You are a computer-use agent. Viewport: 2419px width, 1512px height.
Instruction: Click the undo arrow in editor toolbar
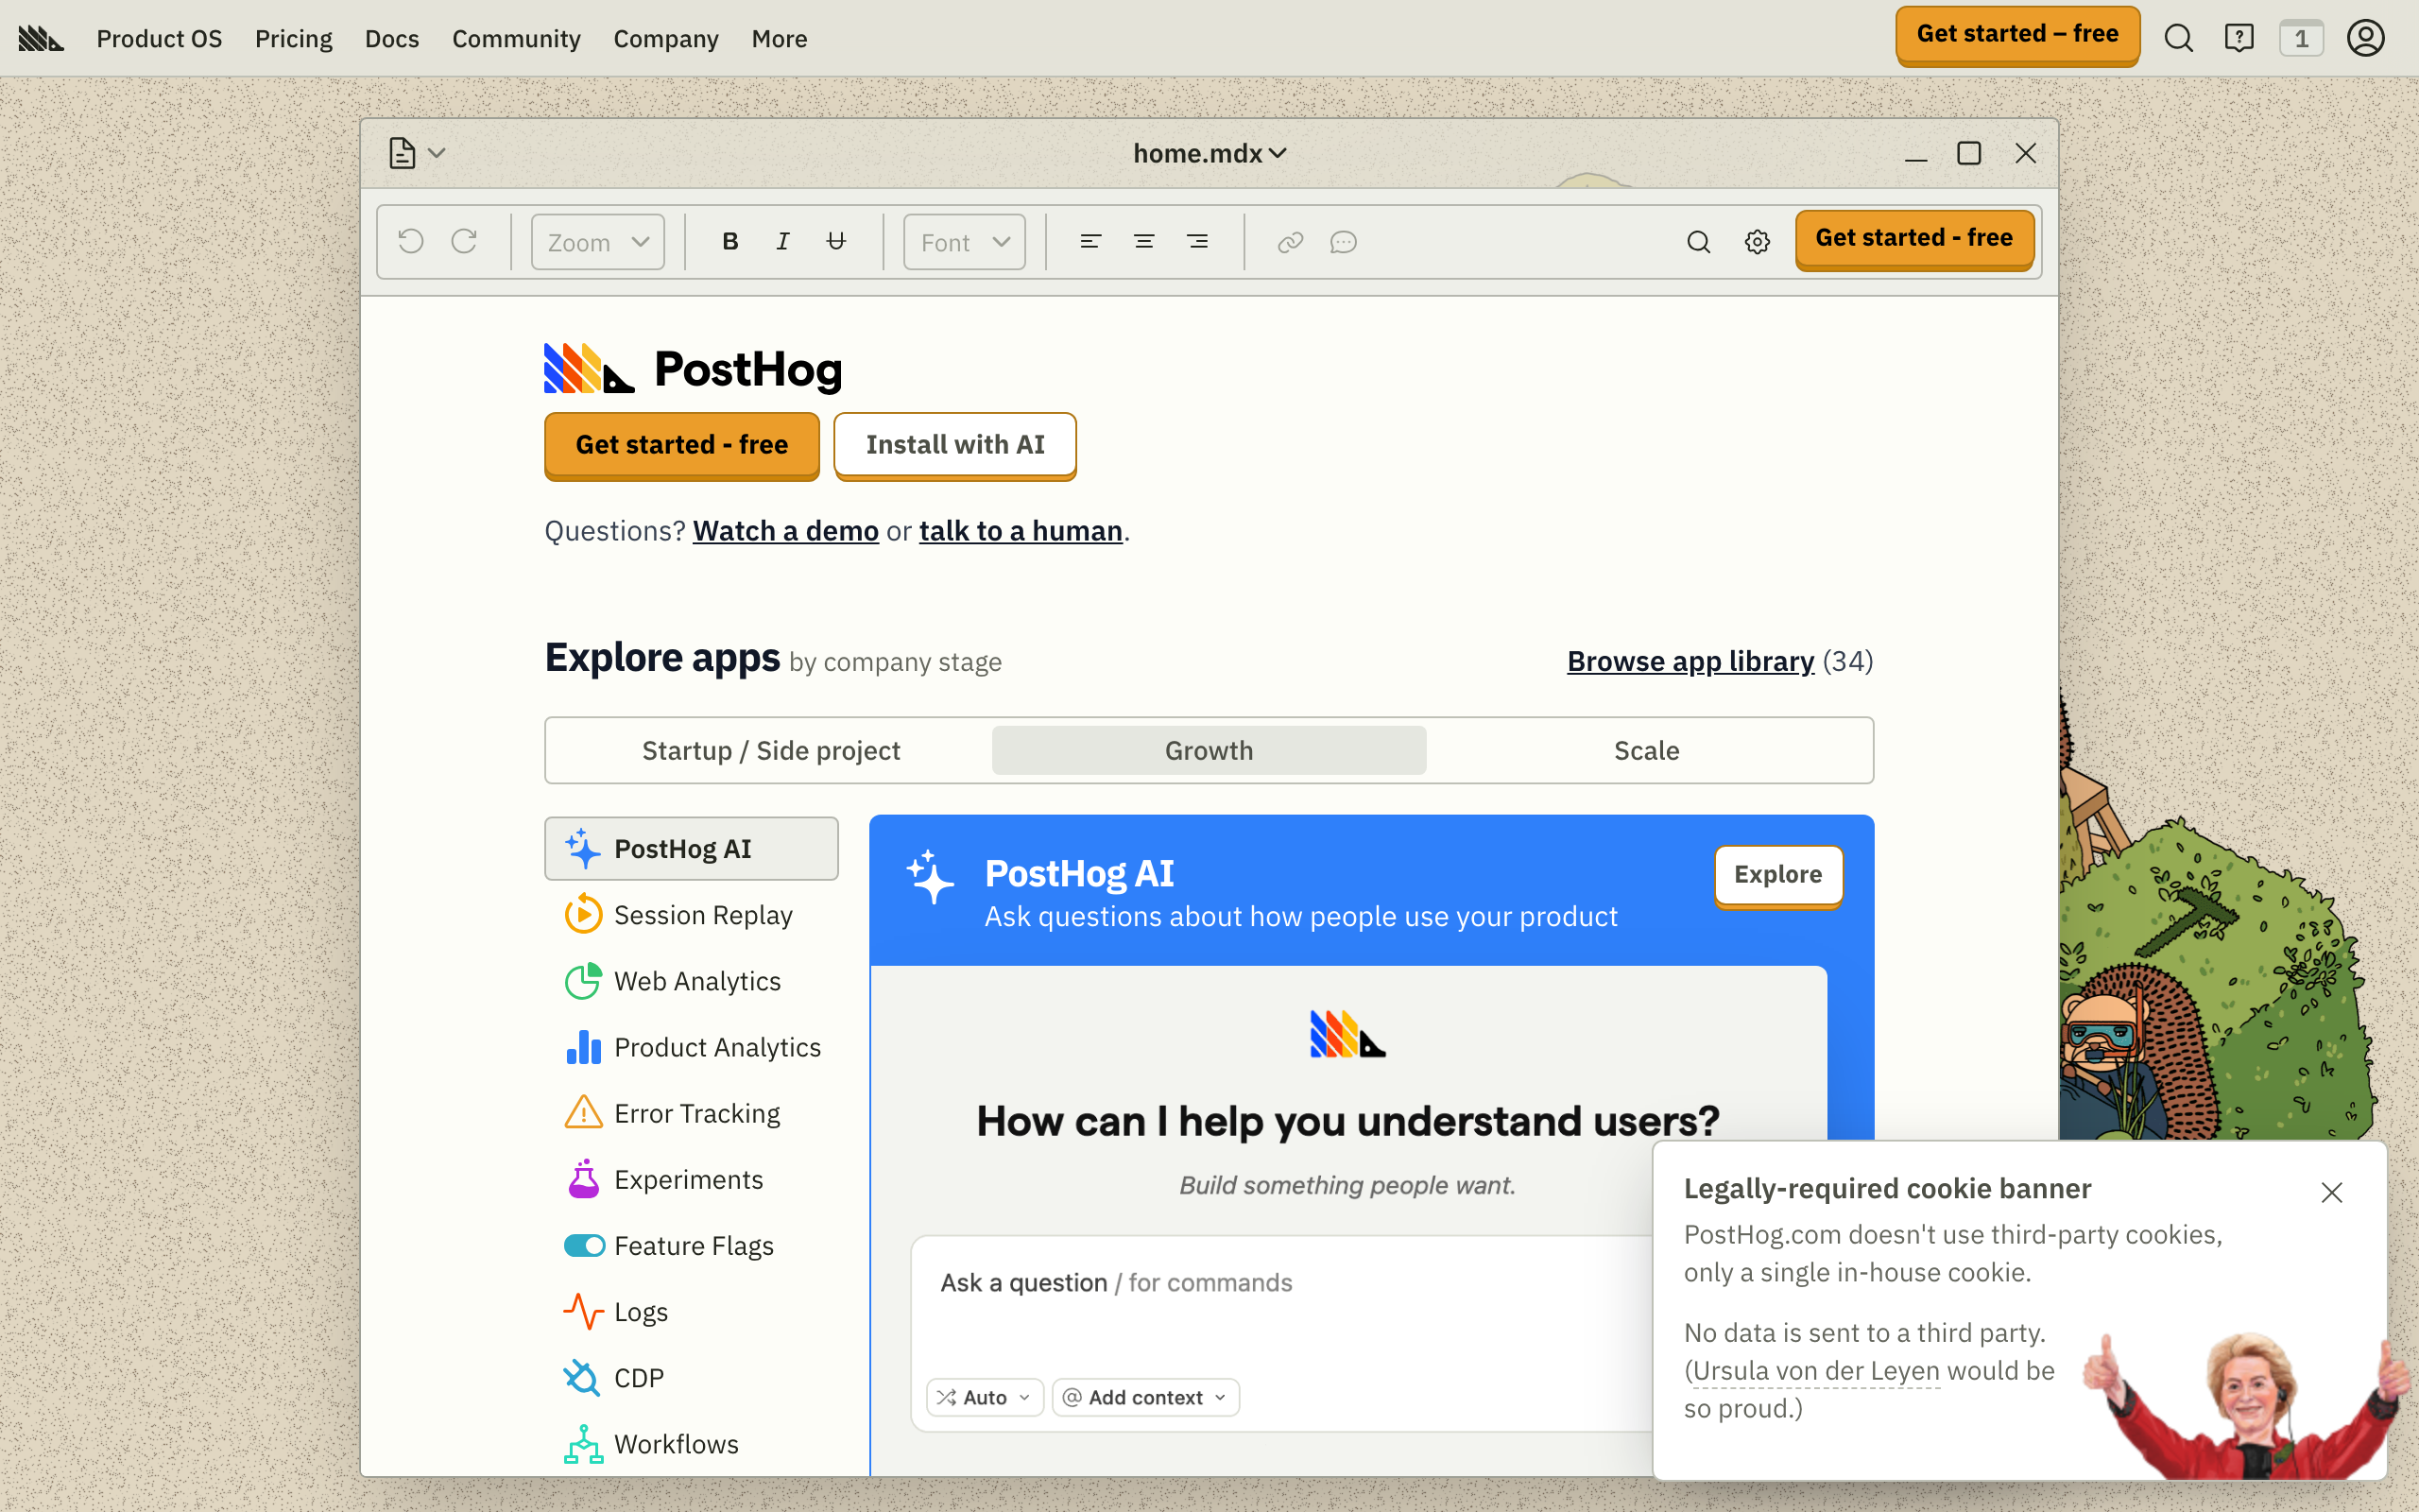(x=411, y=242)
